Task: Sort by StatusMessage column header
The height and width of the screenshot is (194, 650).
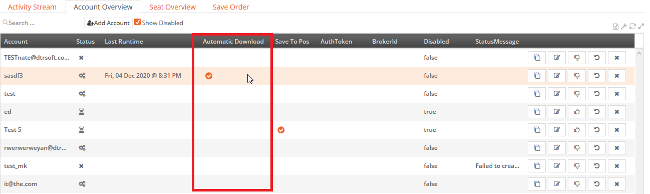Action: (x=497, y=42)
